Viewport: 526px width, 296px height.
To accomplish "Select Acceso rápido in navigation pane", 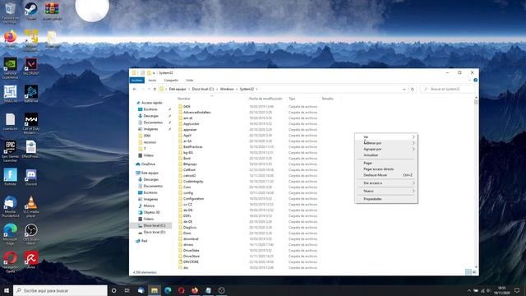I will (x=151, y=103).
